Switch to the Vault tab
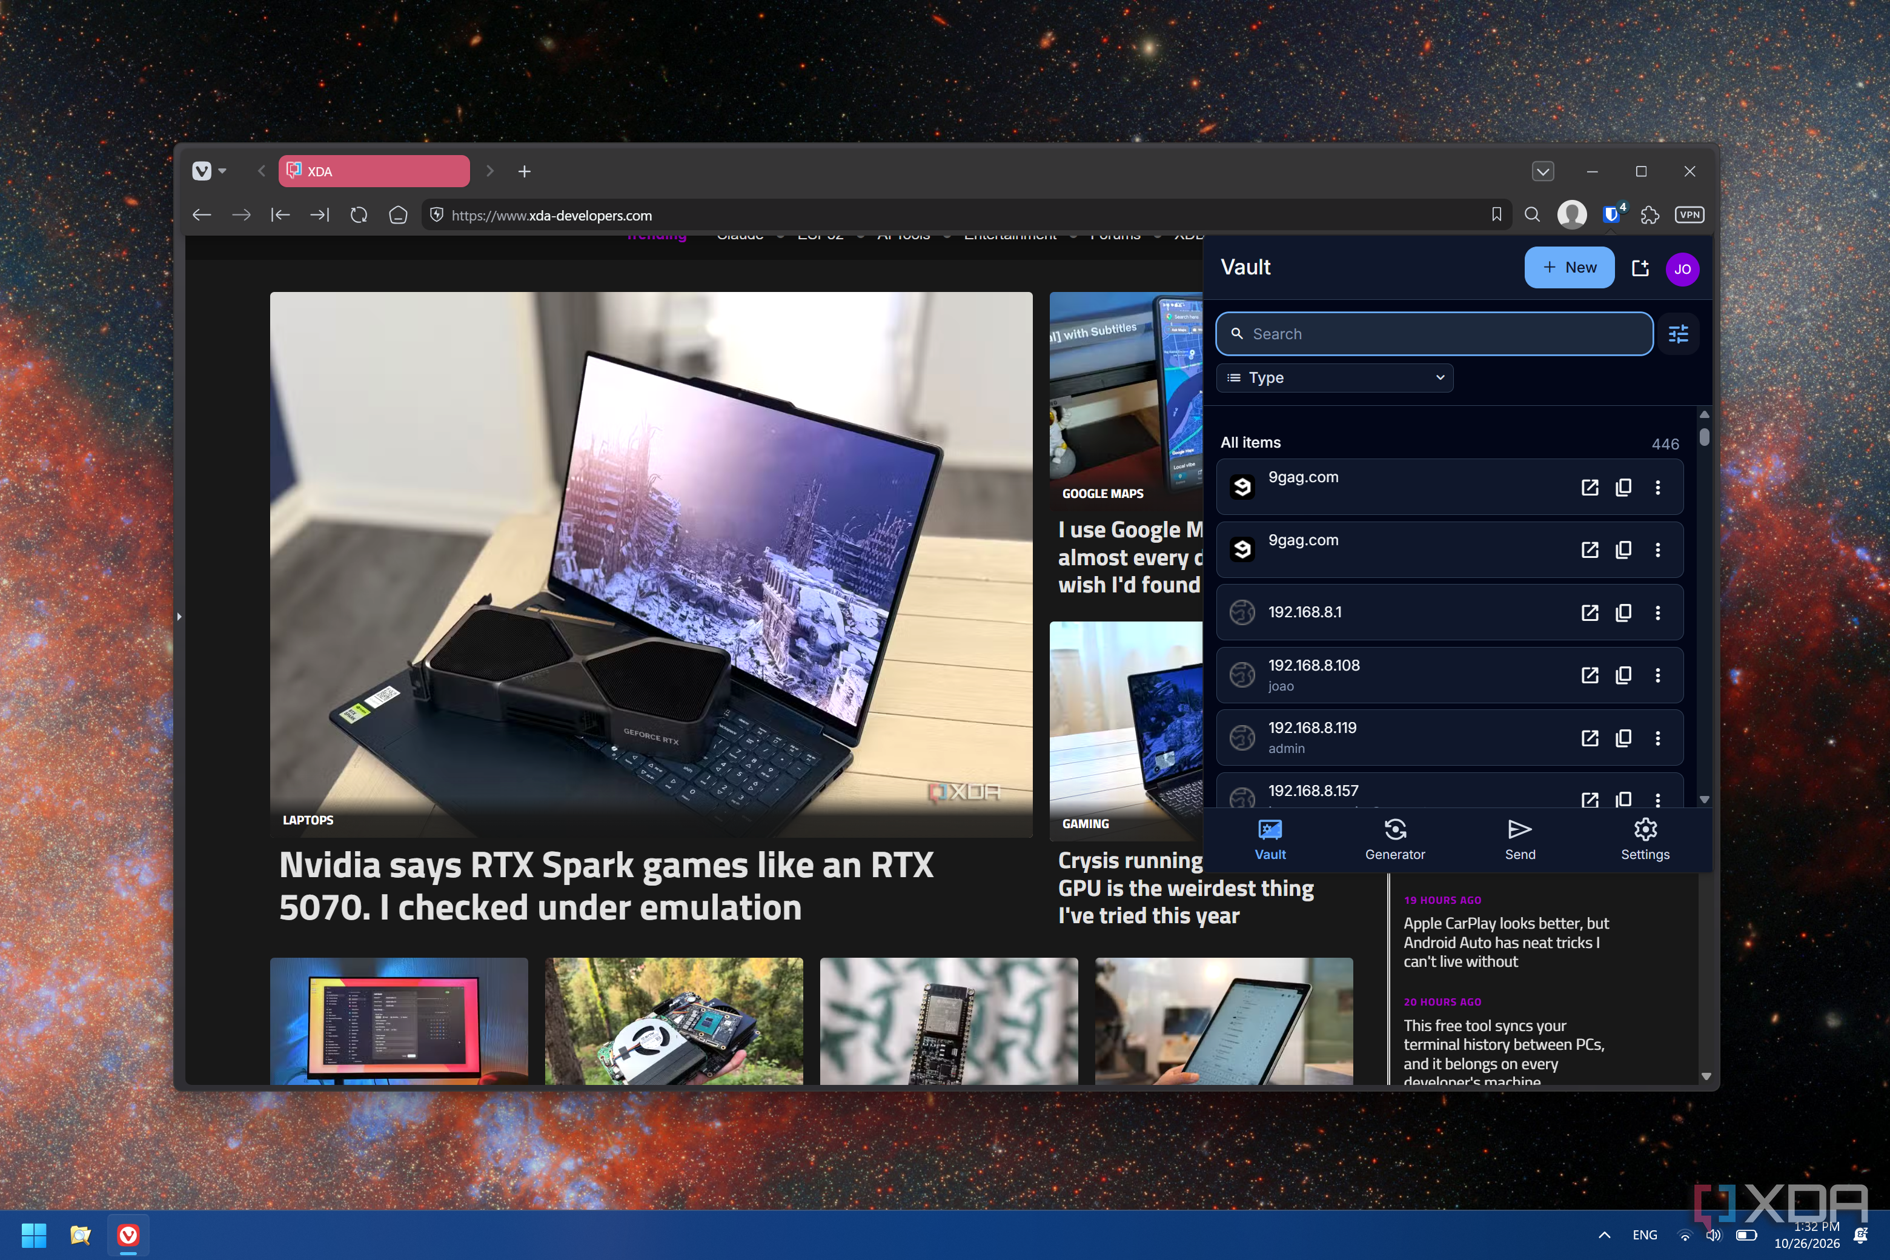1890x1260 pixels. [1270, 840]
